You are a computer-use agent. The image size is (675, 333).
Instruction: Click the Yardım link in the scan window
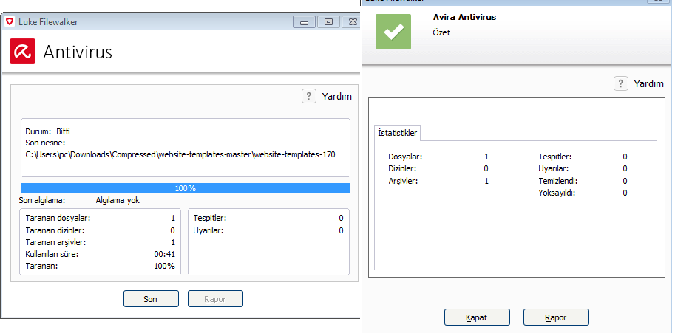click(336, 96)
